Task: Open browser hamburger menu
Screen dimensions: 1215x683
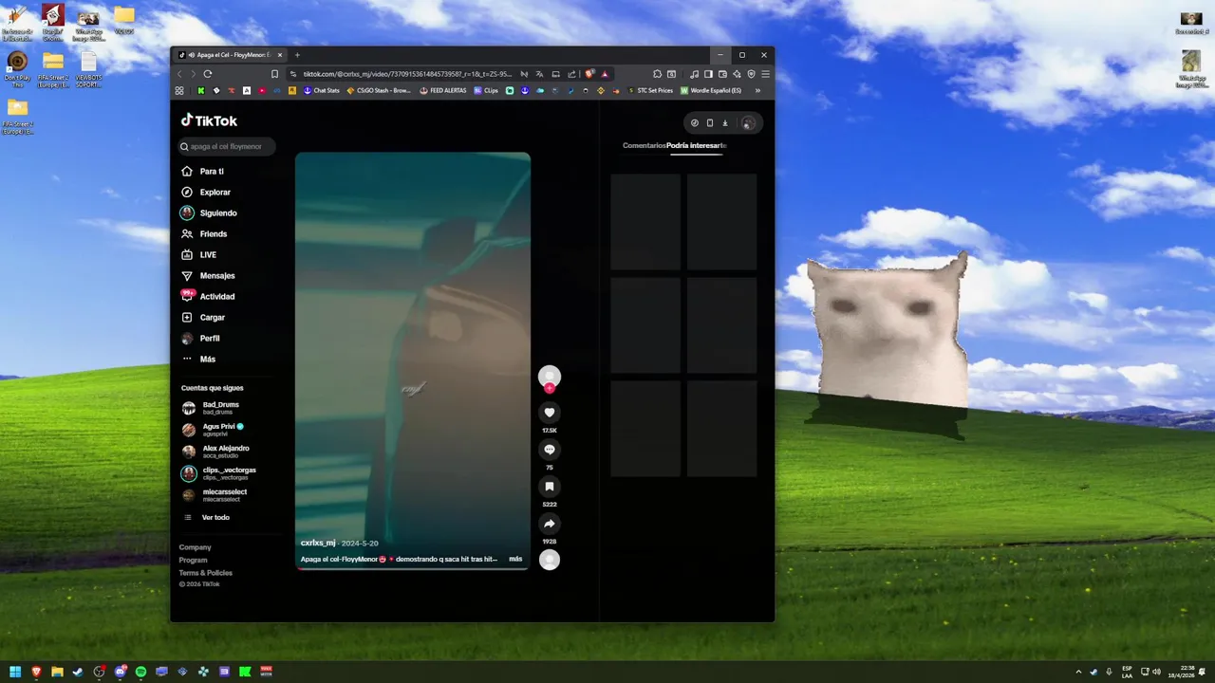Action: tap(765, 74)
